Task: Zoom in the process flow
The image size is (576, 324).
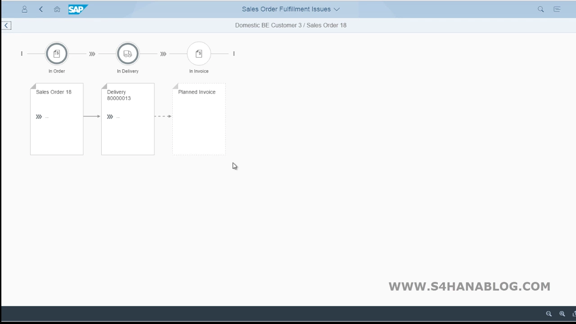Action: pyautogui.click(x=562, y=314)
